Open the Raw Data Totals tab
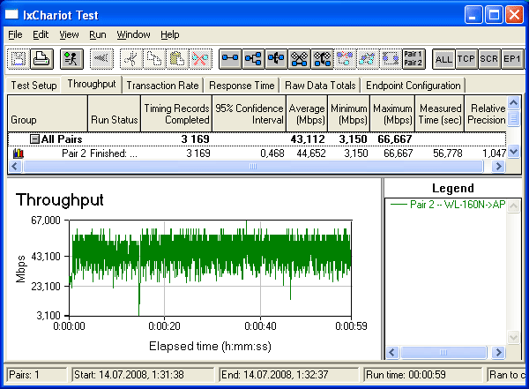 tap(320, 86)
